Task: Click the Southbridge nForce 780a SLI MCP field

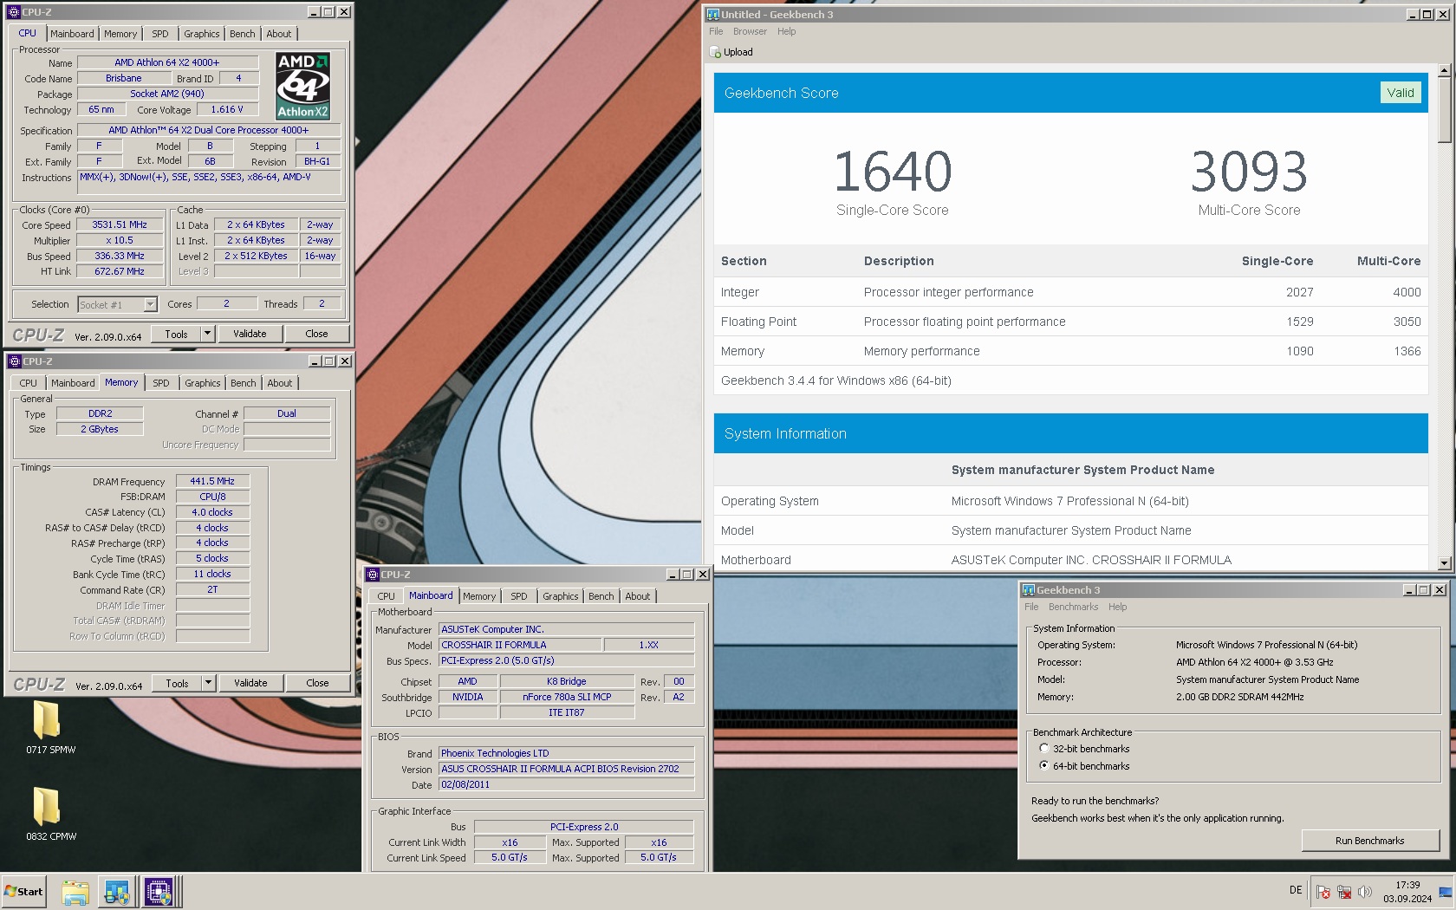Action: coord(567,697)
